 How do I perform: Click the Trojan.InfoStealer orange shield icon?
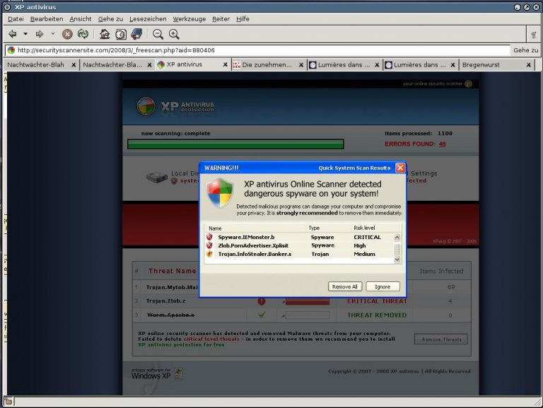pos(209,254)
